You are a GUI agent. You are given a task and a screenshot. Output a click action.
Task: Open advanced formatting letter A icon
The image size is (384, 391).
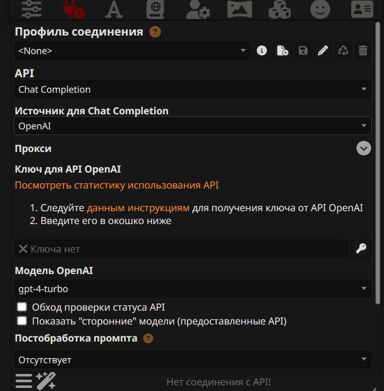tap(114, 9)
